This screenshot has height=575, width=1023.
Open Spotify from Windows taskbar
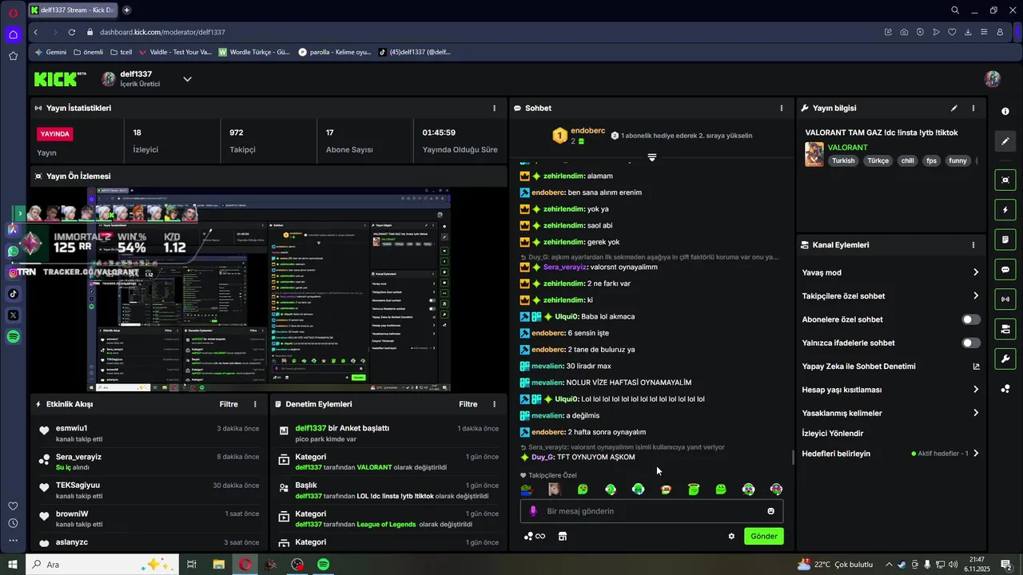pos(324,565)
